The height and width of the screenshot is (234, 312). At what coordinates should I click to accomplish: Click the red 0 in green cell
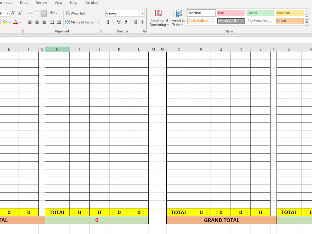(97, 220)
